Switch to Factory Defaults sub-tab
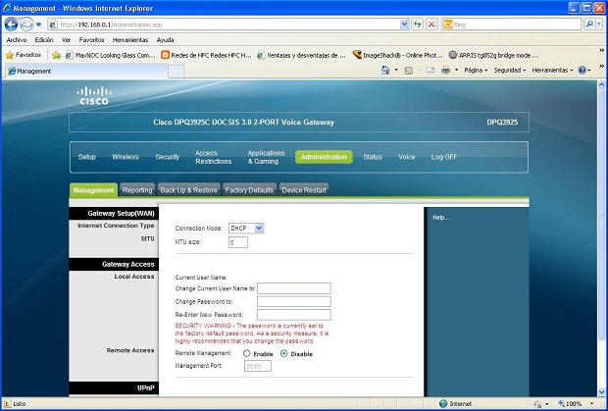The image size is (608, 411). point(249,190)
